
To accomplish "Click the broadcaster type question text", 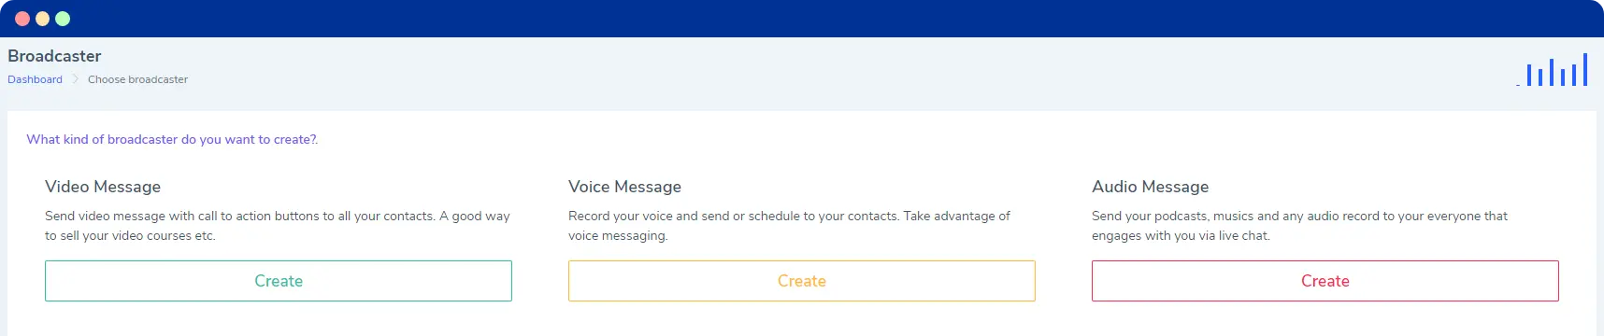I will tap(172, 139).
